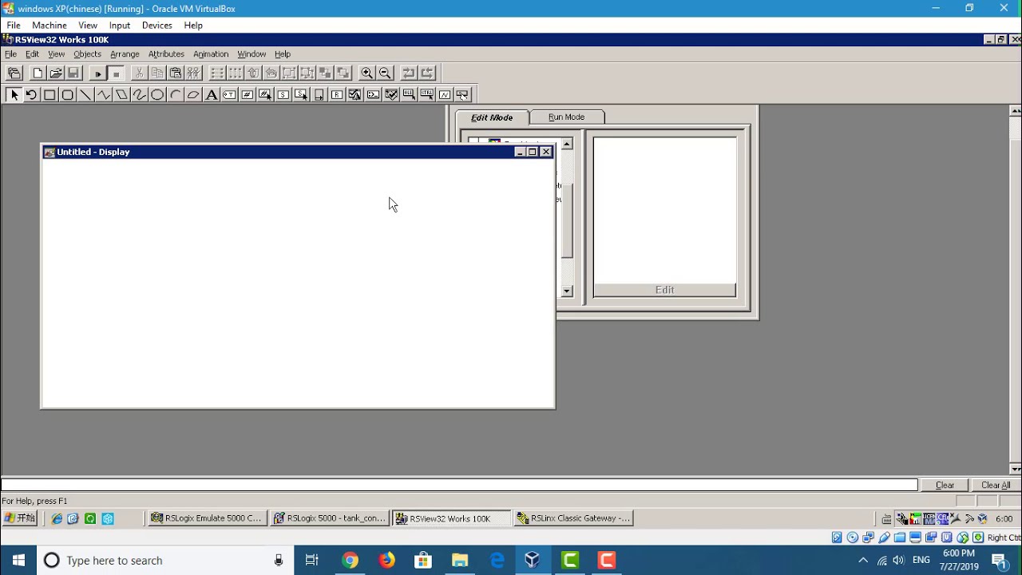Switch to the Run Mode tab

coord(566,117)
